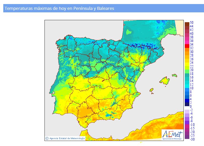Pick the orange legend swatch between 28 and 30
The image size is (204, 146).
tap(187, 53)
